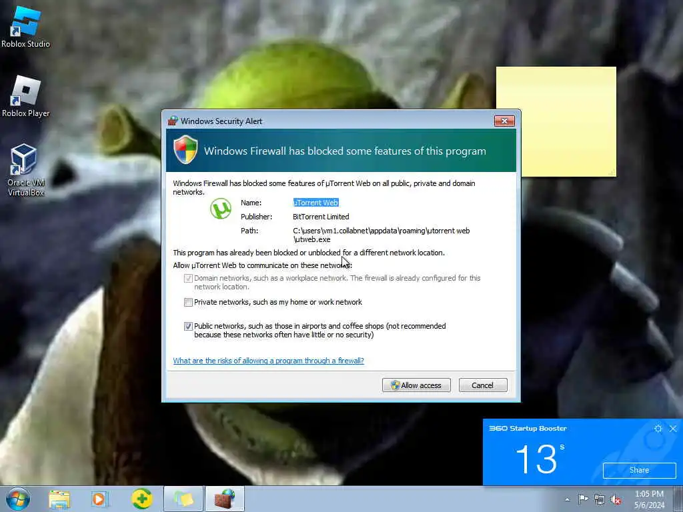
Task: Open Roblox Player desktop shortcut
Action: click(x=26, y=96)
